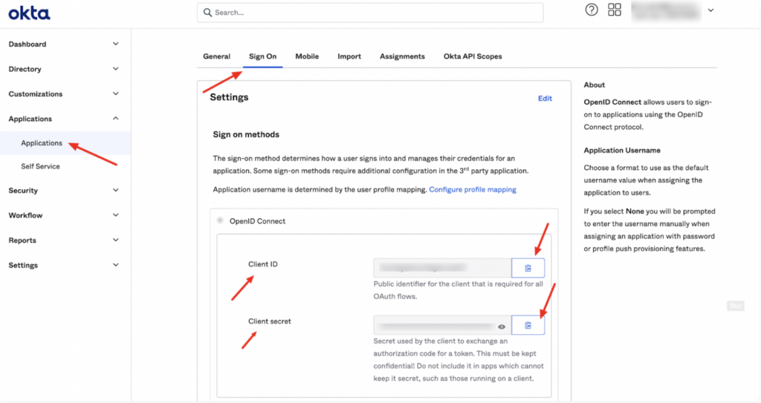Click the search magnifier icon
Screen dimensions: 761x403
click(208, 13)
